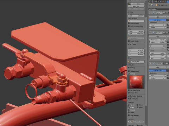Viewport: 169px width, 126px height.
Task: Click the orange cube beside Item name field
Action: 129,62
